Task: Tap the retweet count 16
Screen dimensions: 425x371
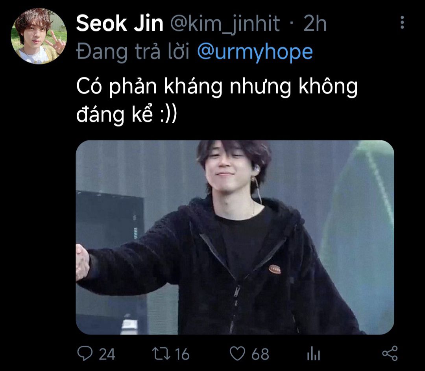Action: [182, 354]
